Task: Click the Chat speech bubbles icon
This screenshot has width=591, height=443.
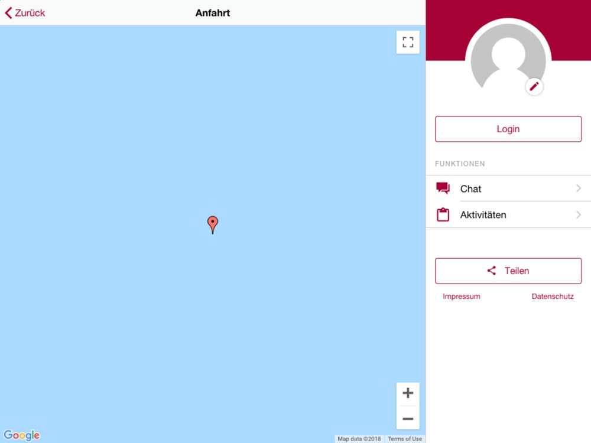Action: pyautogui.click(x=443, y=188)
